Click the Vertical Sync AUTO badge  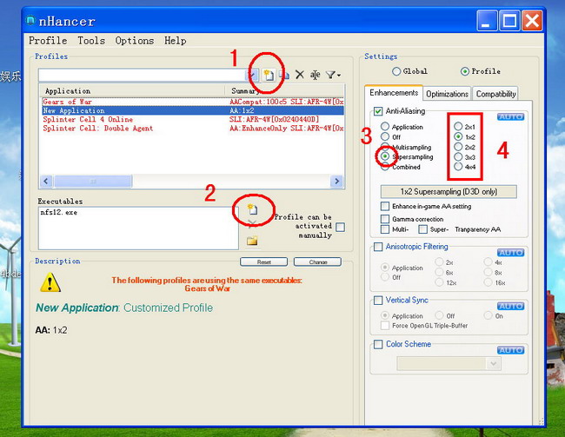[x=510, y=306]
